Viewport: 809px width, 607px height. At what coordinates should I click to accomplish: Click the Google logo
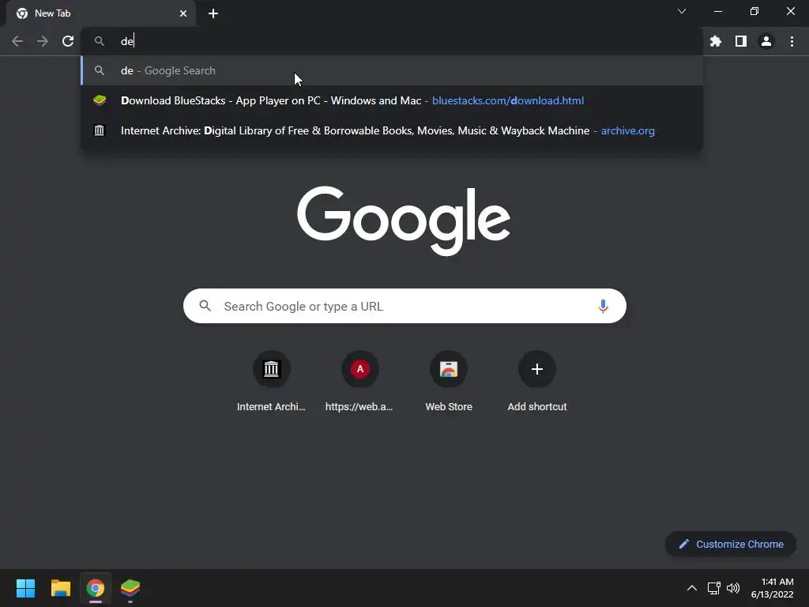click(404, 221)
